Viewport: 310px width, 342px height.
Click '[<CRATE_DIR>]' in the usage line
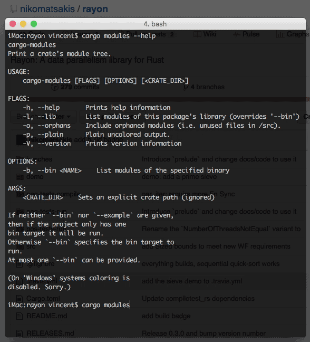(164, 81)
